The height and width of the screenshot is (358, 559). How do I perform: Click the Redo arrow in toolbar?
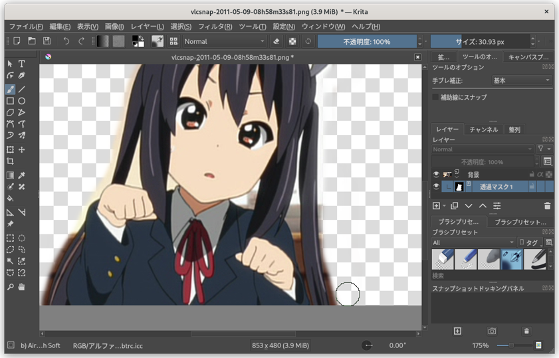(81, 41)
